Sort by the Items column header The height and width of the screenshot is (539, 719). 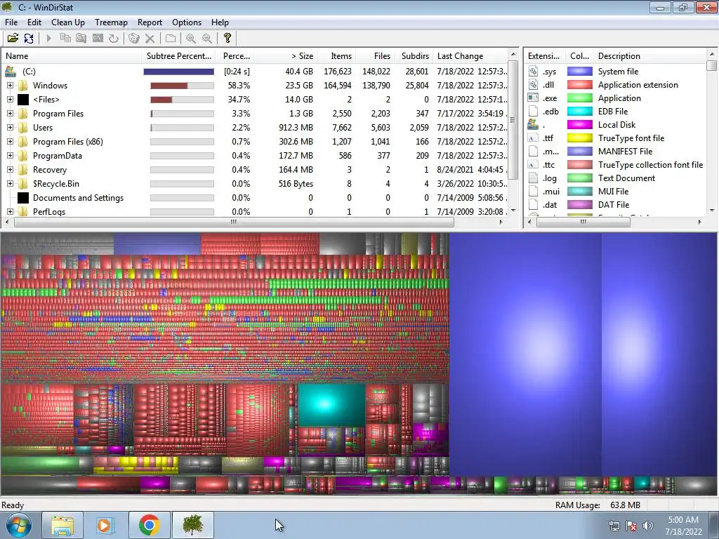point(336,56)
